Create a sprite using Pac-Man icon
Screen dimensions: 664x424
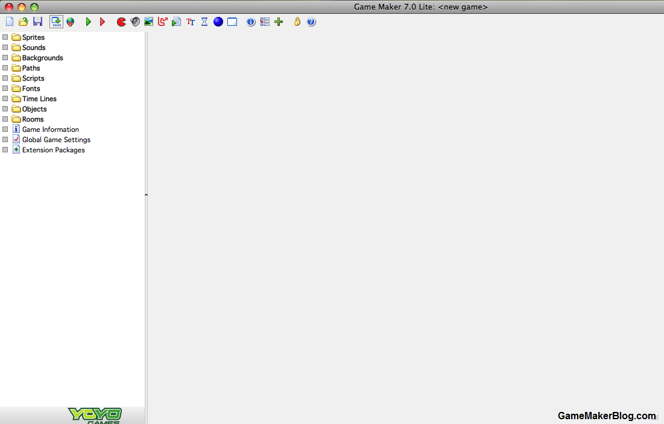[x=122, y=22]
